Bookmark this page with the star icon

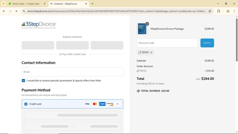pos(210,11)
